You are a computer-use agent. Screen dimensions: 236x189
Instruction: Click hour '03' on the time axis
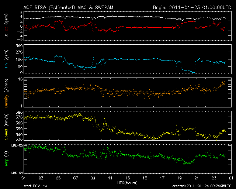pos(41,178)
